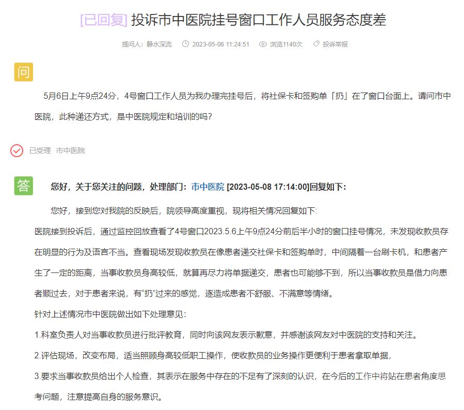Click the reply time [2023-05-08 17:14:00]

click(268, 187)
